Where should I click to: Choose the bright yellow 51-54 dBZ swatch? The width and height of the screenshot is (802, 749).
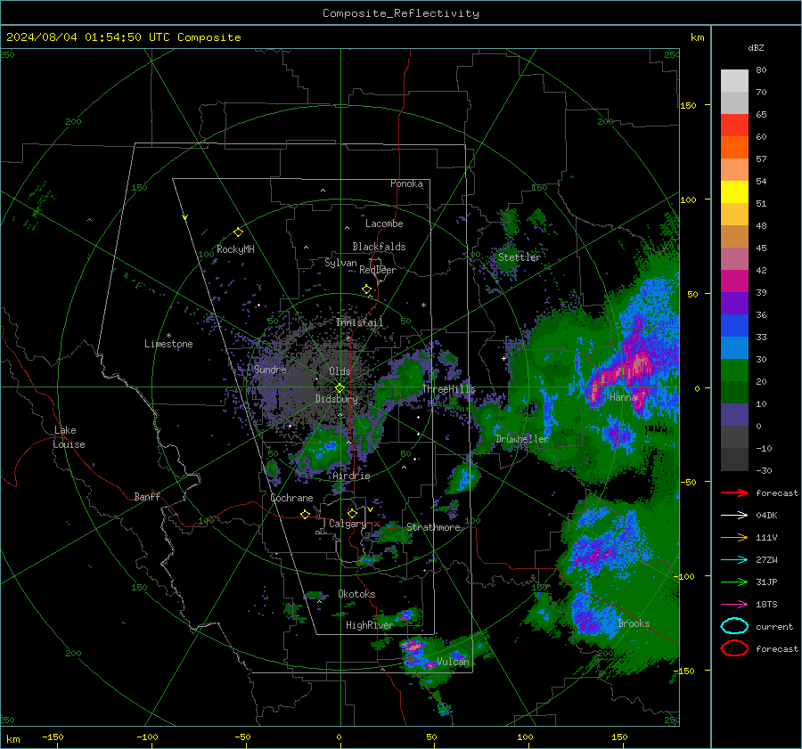734,192
